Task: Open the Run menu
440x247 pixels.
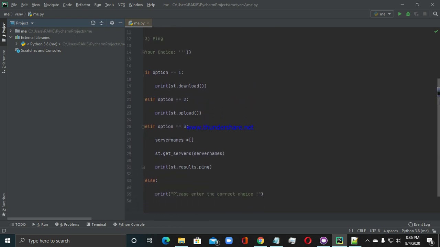Action: point(98,5)
